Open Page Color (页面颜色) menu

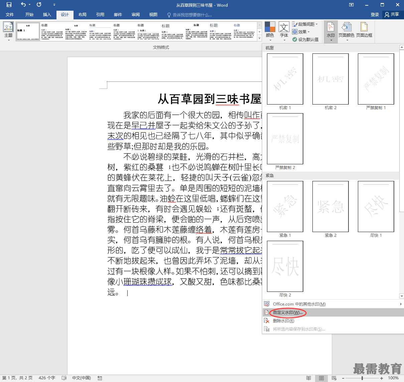pos(346,31)
